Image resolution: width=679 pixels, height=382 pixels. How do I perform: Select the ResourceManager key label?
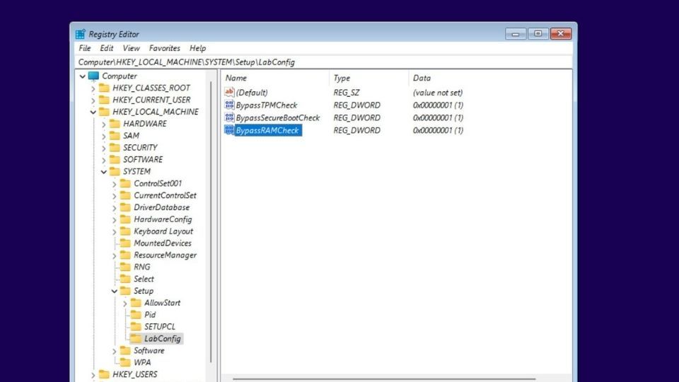point(165,255)
